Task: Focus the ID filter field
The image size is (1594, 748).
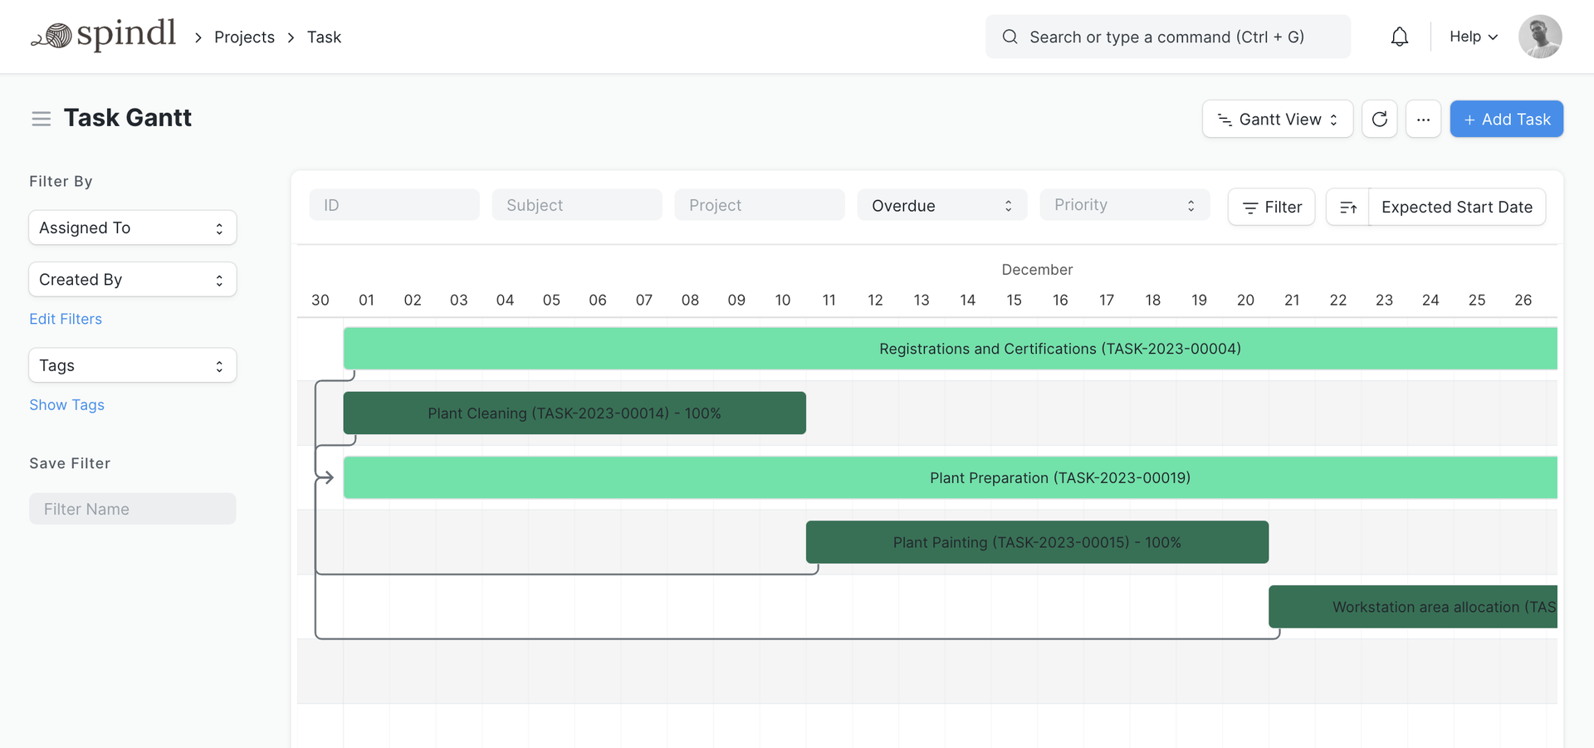Action: [394, 205]
